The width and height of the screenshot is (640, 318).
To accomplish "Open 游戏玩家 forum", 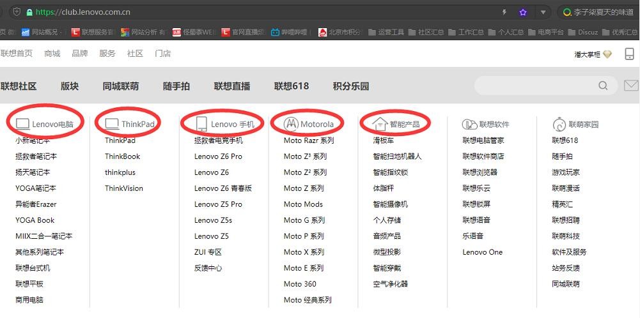I will click(x=566, y=172).
